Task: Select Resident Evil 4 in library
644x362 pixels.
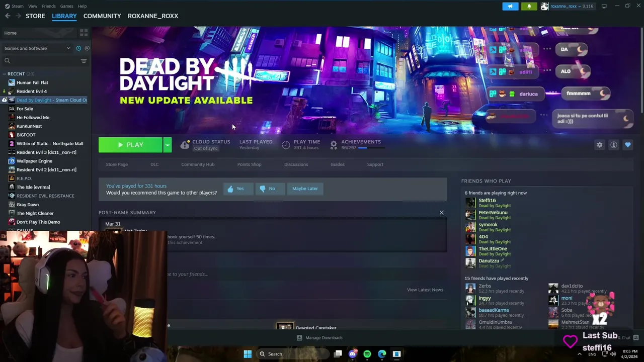Action: (32, 92)
